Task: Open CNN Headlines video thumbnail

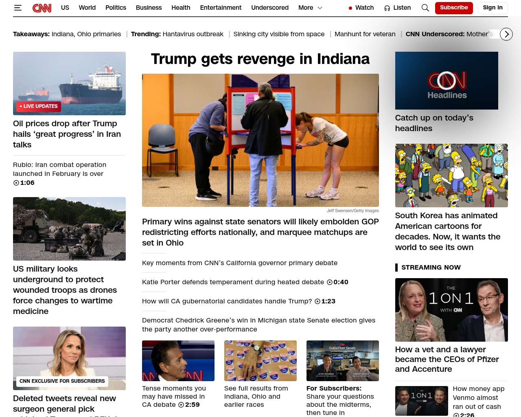Action: (447, 81)
